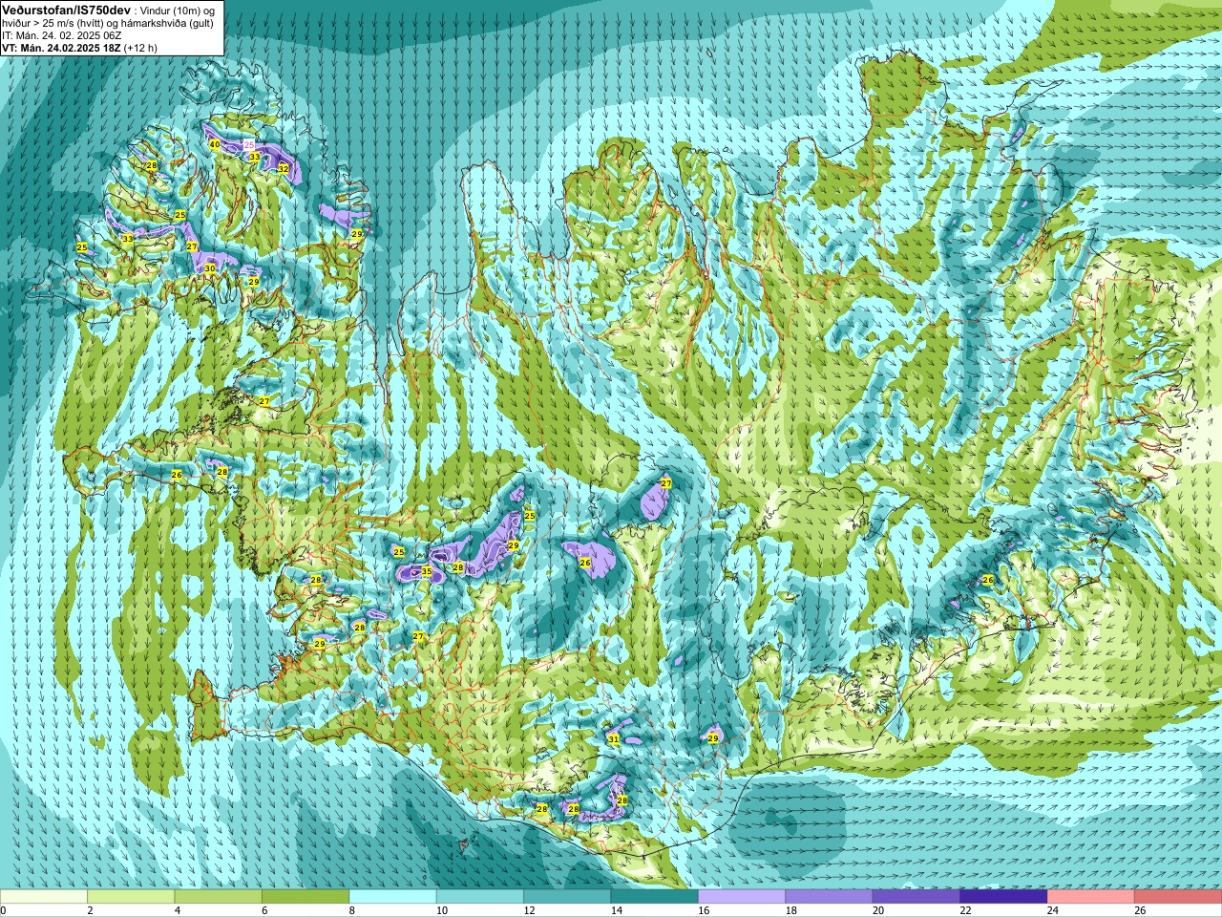Click the legend scale tick number 0
Image resolution: width=1222 pixels, height=917 pixels.
3,910
